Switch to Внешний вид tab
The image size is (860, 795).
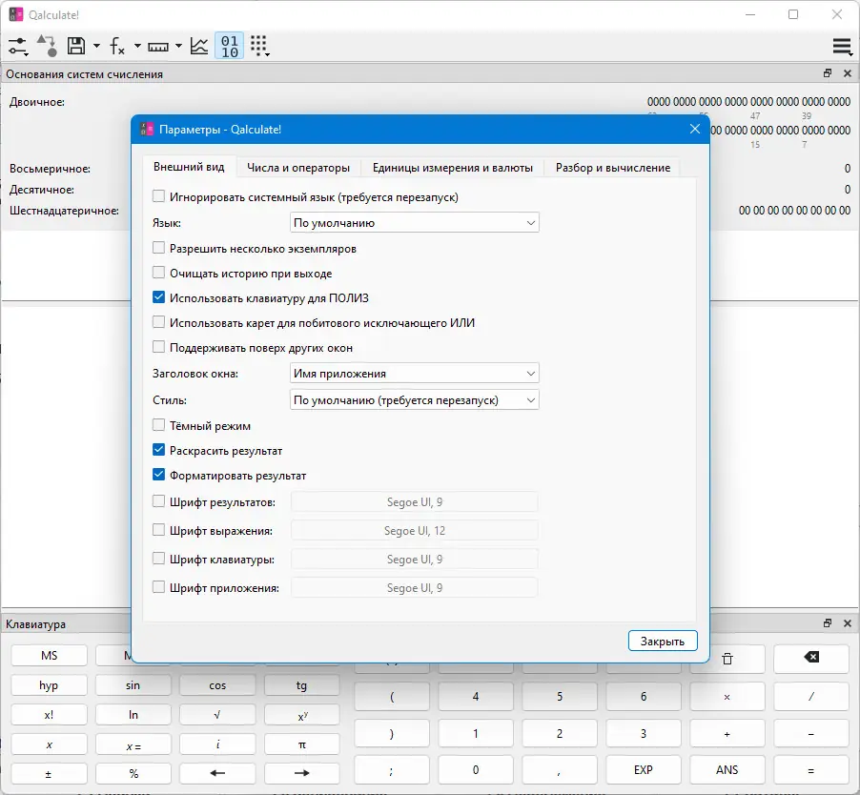point(189,167)
